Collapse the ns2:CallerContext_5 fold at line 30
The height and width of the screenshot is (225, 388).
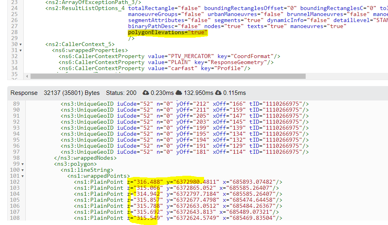click(x=20, y=44)
